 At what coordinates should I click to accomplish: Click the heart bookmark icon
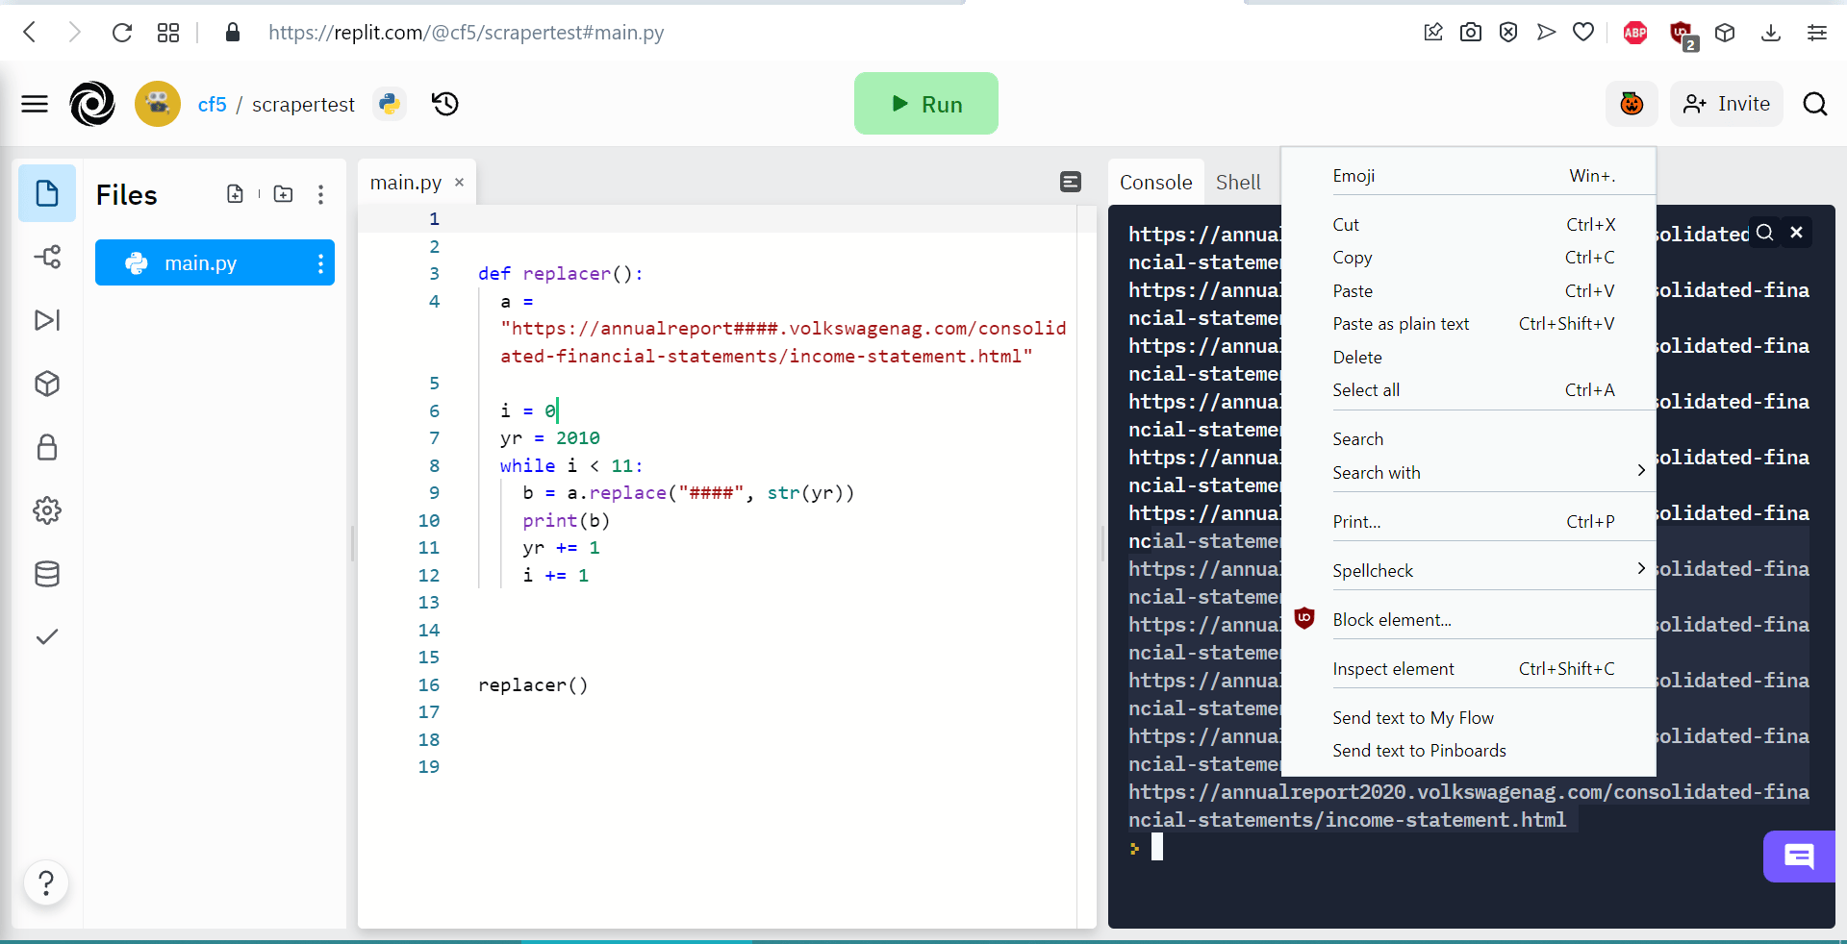point(1583,33)
